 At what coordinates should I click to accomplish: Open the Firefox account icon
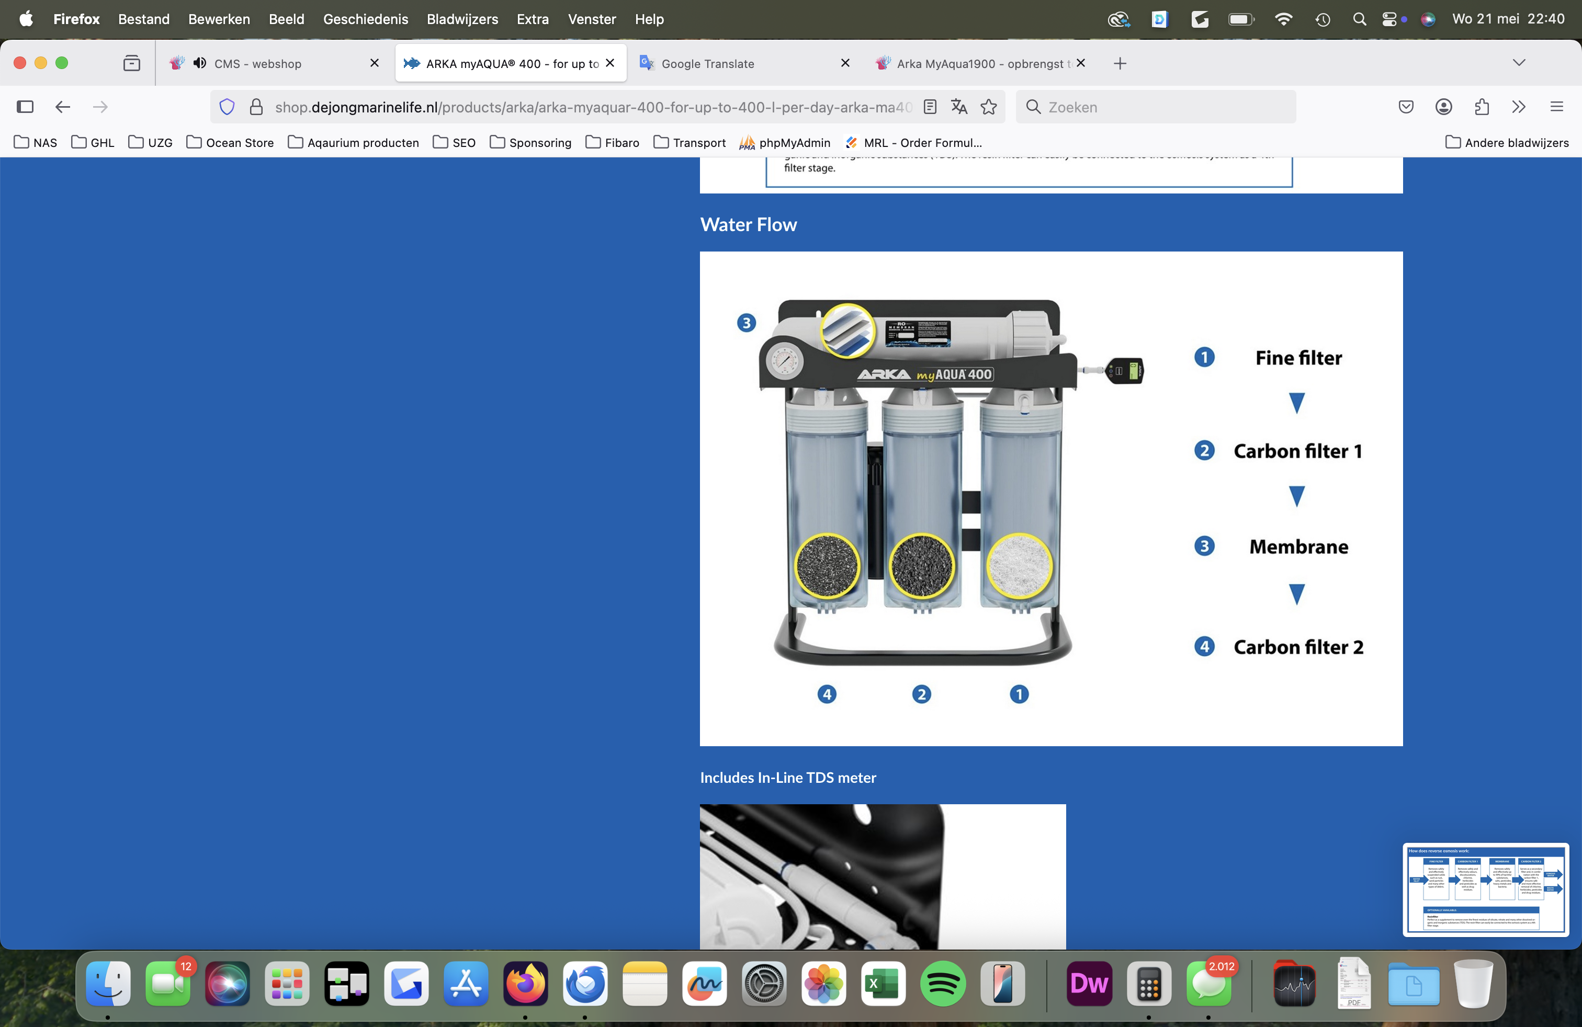(x=1443, y=107)
